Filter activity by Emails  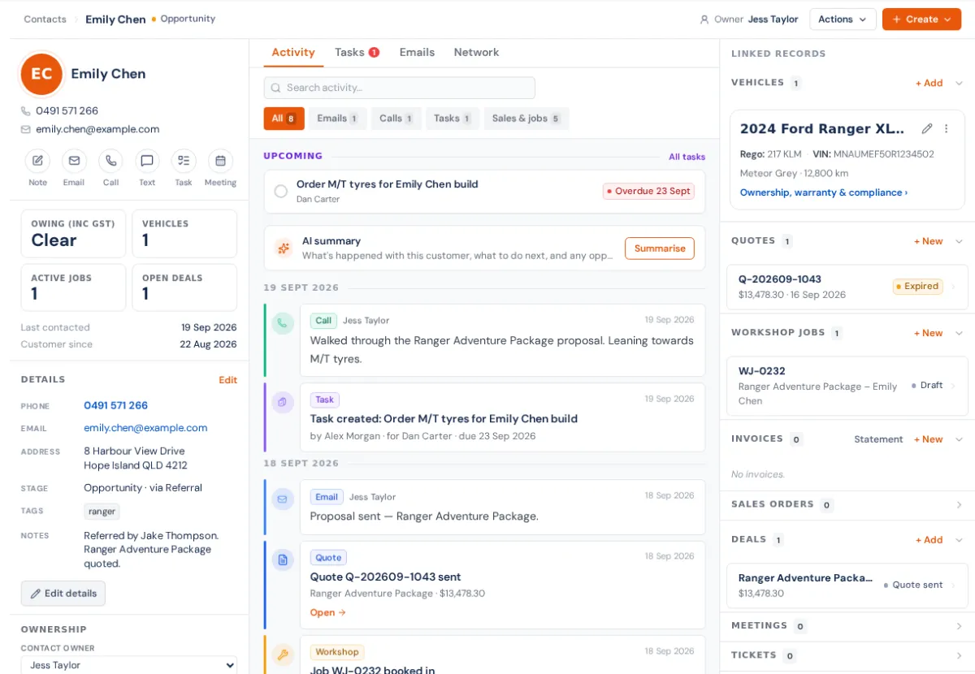coord(337,119)
